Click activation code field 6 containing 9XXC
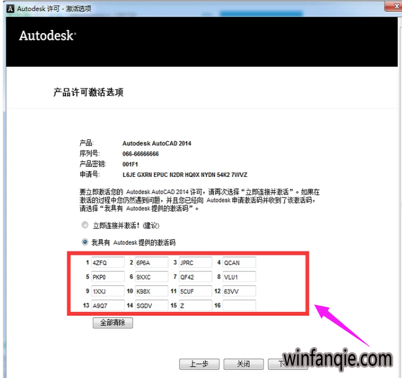This screenshot has height=378, width=402. tap(151, 277)
